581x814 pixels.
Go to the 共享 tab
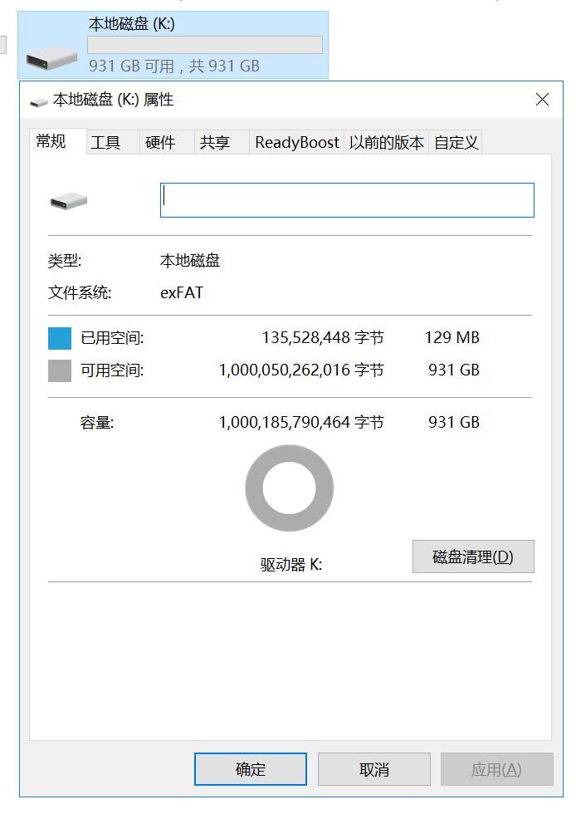(215, 143)
